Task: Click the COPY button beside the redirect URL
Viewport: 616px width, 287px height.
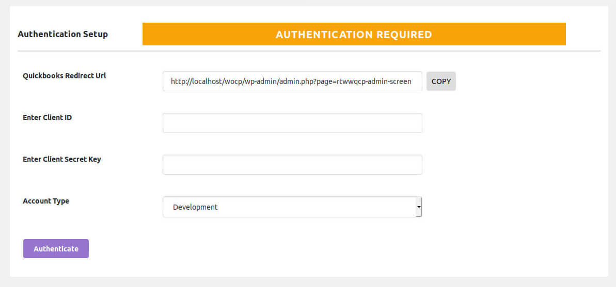Action: pos(441,81)
